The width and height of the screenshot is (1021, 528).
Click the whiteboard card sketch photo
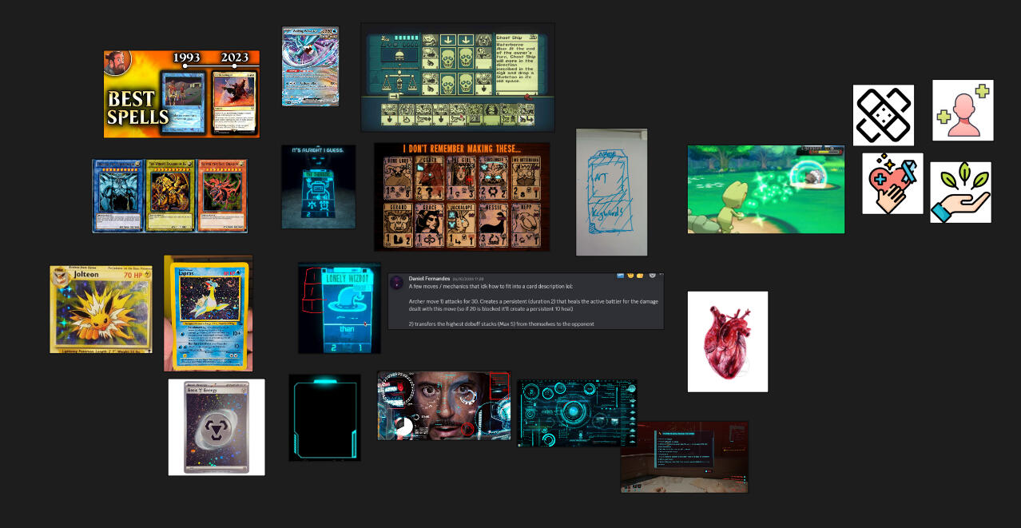coord(611,192)
